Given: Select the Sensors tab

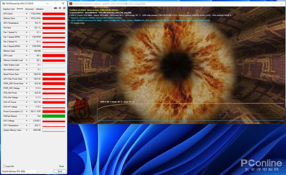Looking at the screenshot, I should (20, 9).
